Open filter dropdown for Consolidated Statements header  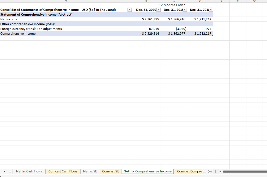130,10
